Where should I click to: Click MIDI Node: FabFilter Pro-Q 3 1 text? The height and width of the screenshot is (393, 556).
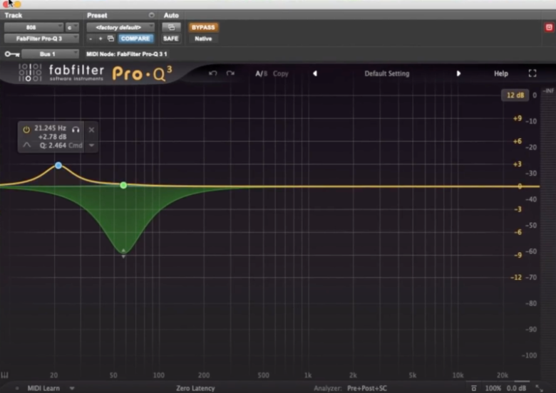coord(127,54)
